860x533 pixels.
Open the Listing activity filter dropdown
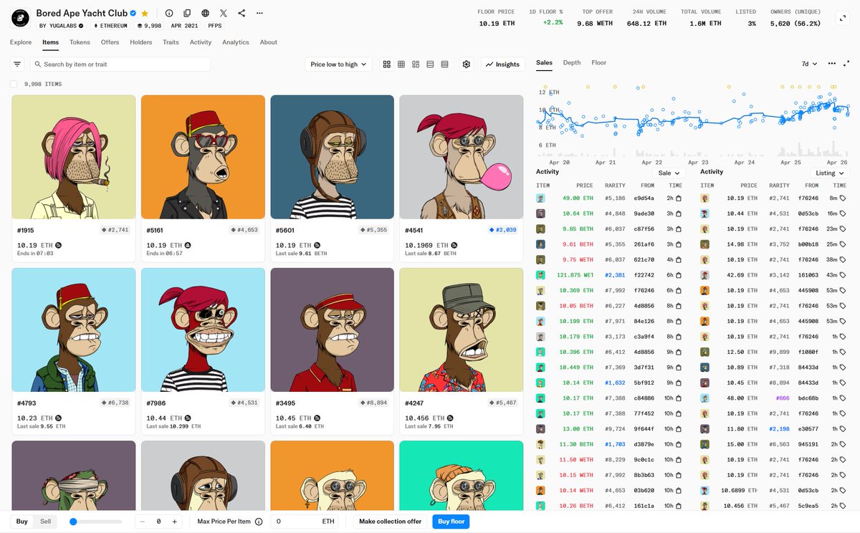click(830, 173)
